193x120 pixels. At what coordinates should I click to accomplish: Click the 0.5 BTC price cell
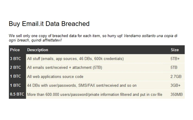(17, 94)
